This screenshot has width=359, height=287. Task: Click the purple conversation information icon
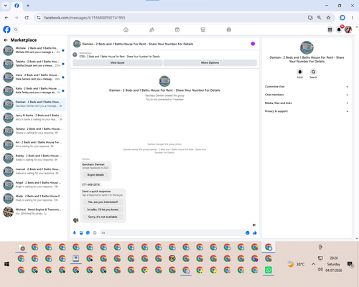(253, 44)
